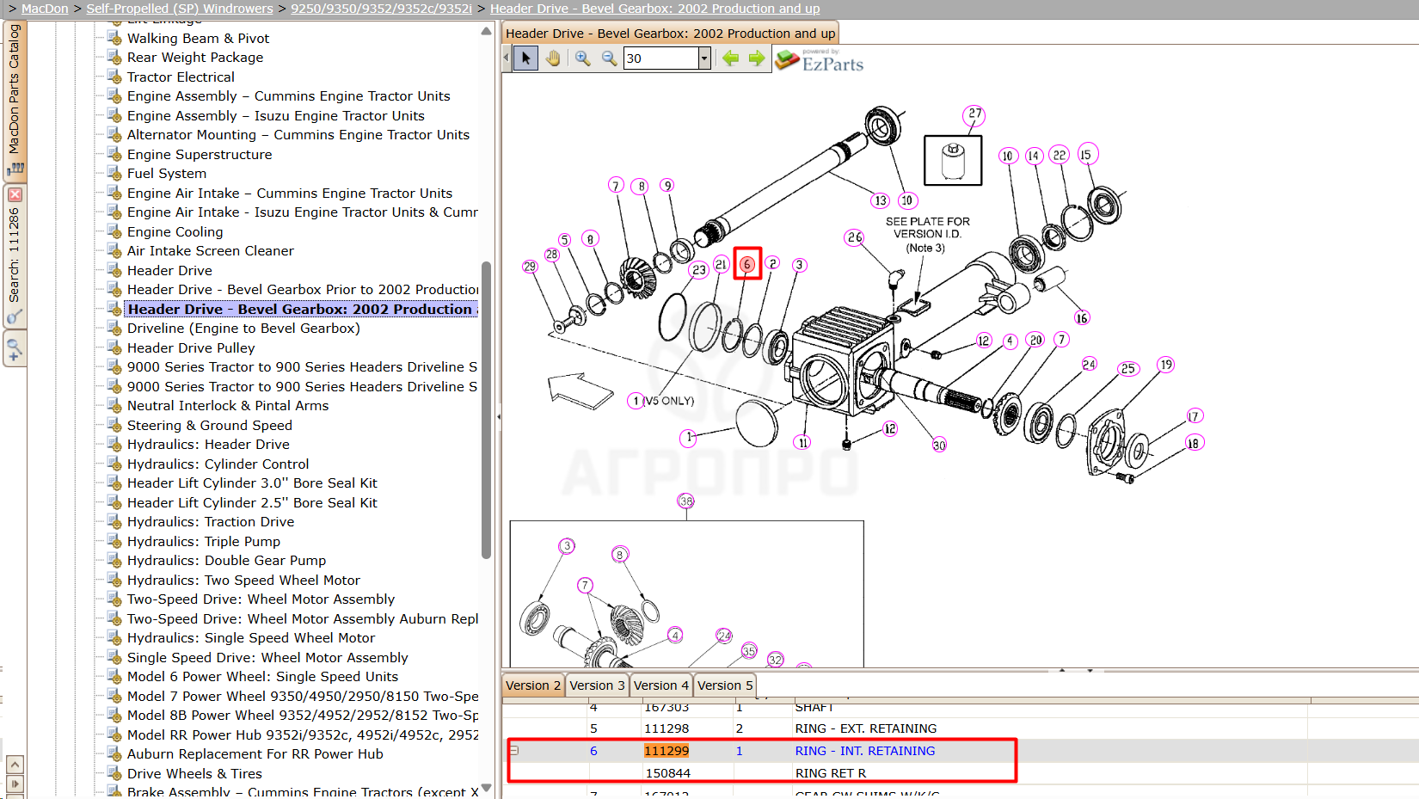Screen dimensions: 1419x799
Task: Select callout 30 on the diagram
Action: (939, 445)
